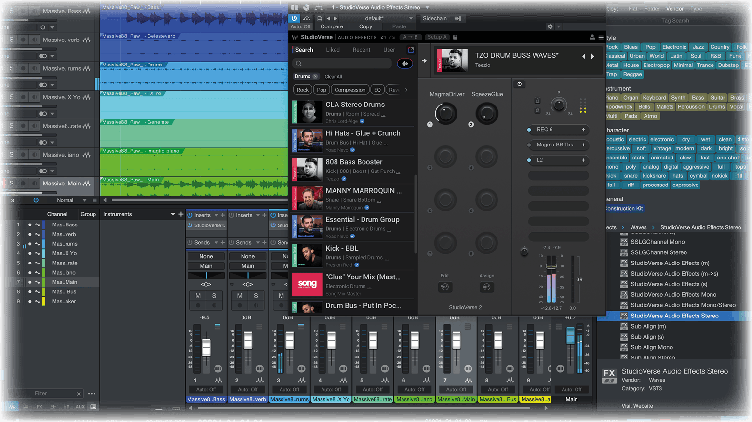Viewport: 752px width, 422px height.
Task: Open the StudioVerse hamburger menu
Action: (601, 37)
